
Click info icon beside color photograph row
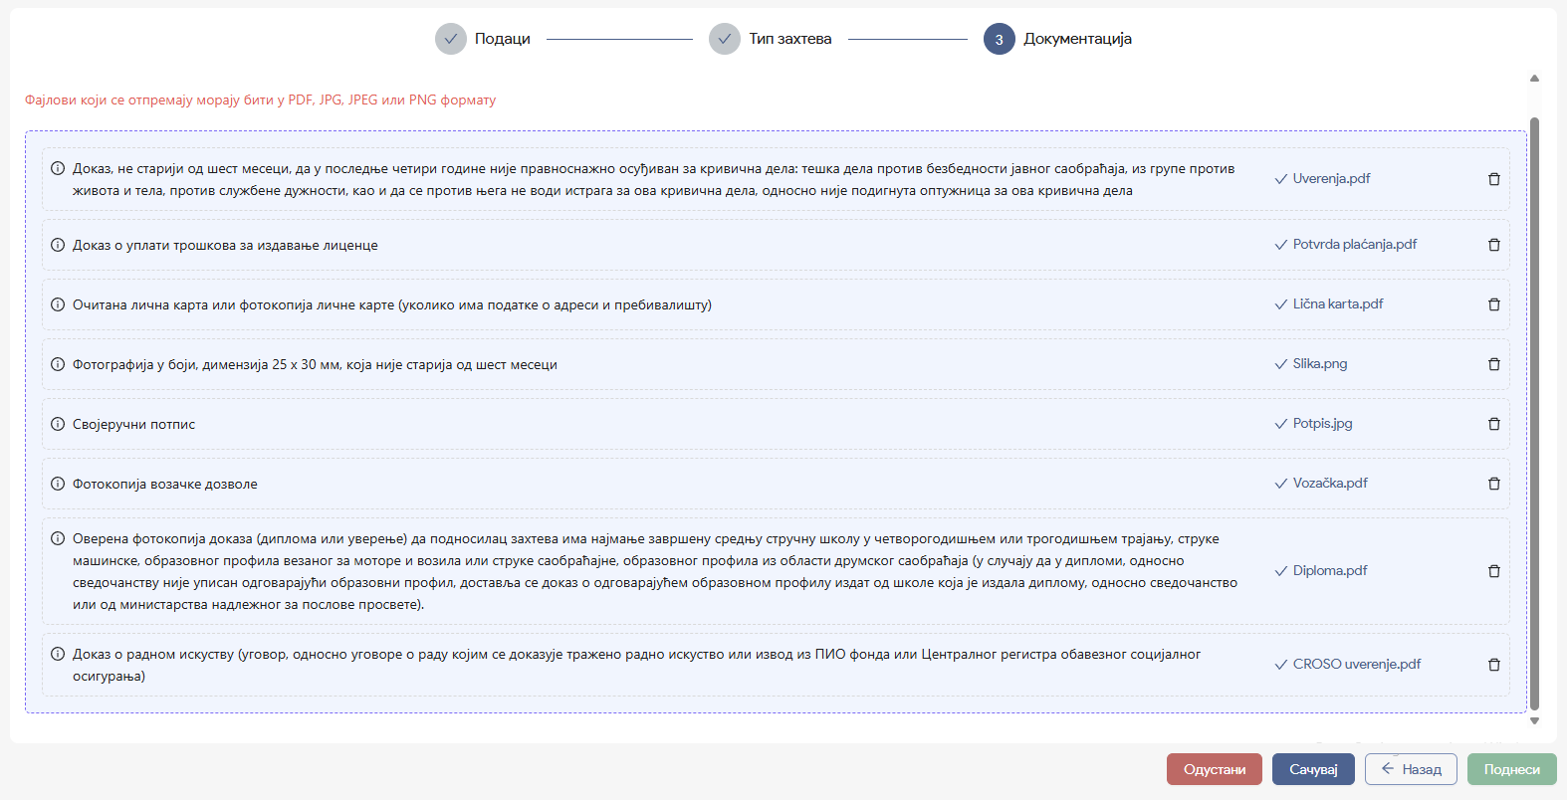point(58,364)
